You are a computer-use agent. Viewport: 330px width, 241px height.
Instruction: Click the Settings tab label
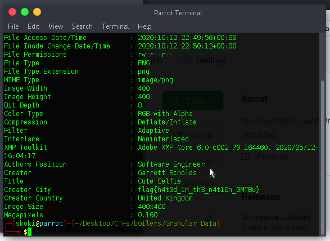[211, 60]
